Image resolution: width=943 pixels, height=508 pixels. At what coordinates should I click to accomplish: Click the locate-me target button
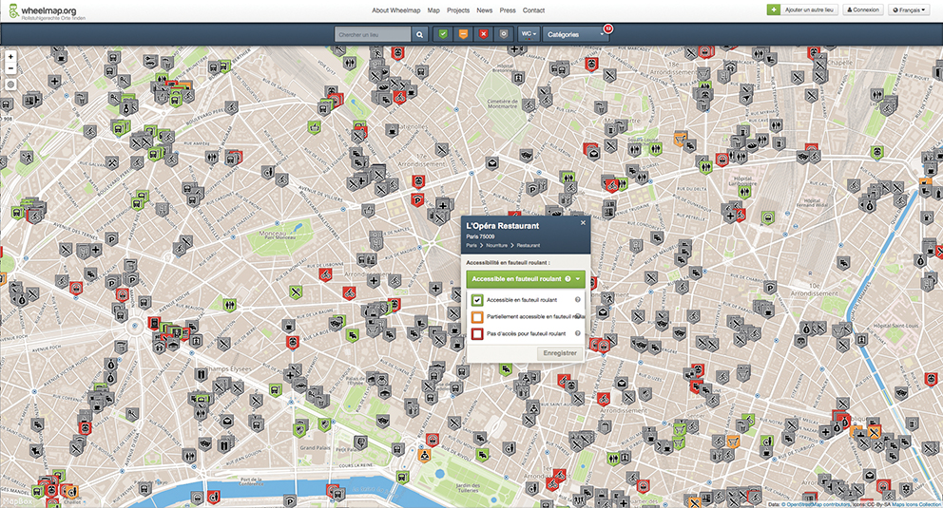tap(10, 85)
